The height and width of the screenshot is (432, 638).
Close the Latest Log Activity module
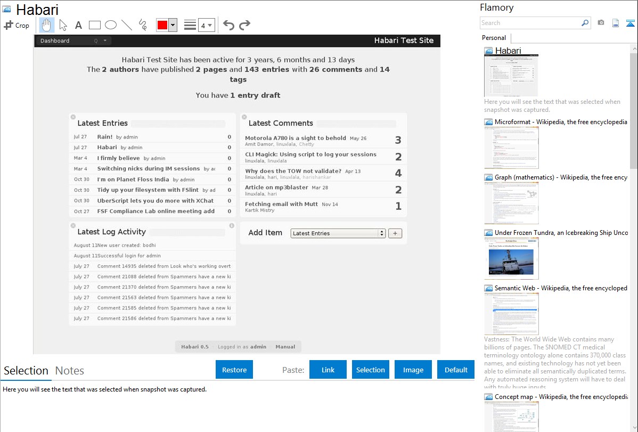coord(73,225)
